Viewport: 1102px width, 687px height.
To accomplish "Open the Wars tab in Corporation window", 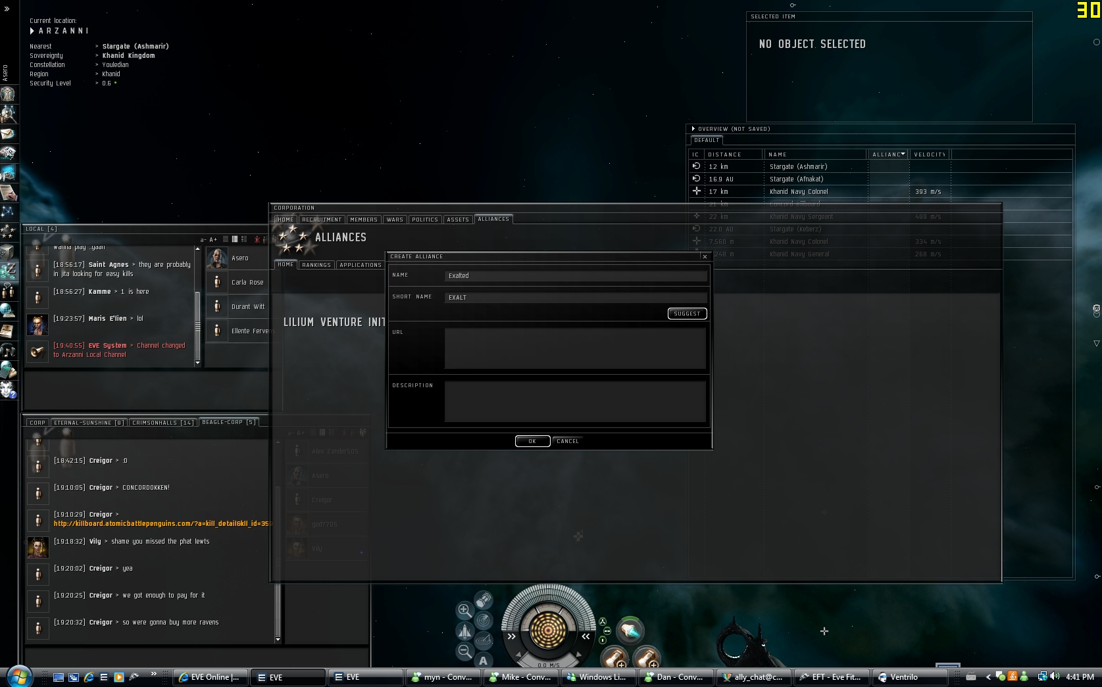I will (395, 220).
